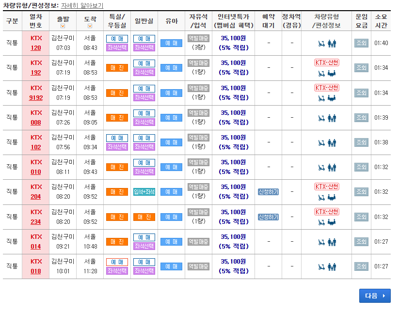This screenshot has width=399, height=312.
Task: Click family seat icon in KTX 008 row
Action: (x=332, y=118)
